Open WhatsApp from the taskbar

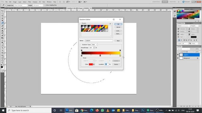pyautogui.click(x=102, y=110)
